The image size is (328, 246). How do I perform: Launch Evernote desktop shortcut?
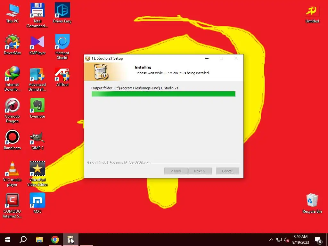37,108
